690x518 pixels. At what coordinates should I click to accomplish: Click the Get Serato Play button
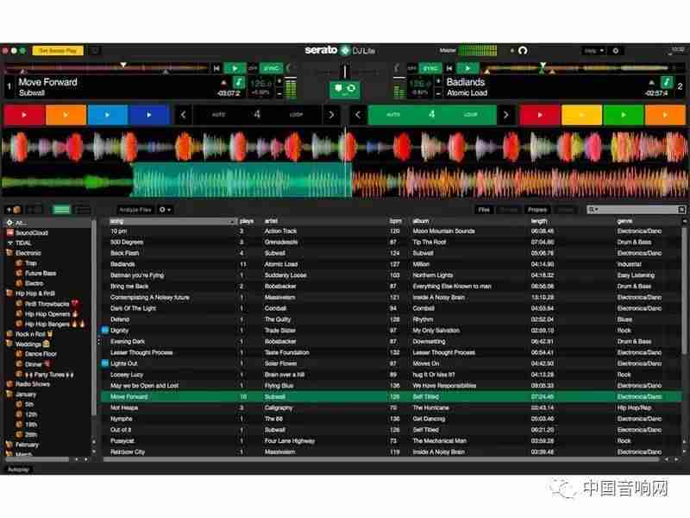click(x=58, y=51)
